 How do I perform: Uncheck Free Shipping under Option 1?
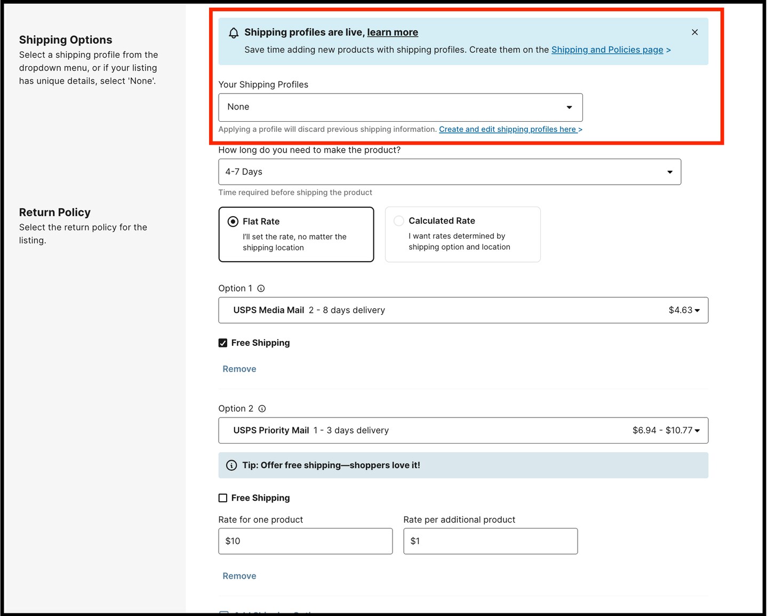pos(222,343)
